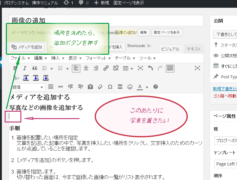Click the help question mark icon
237x180 pixels.
(x=156, y=87)
